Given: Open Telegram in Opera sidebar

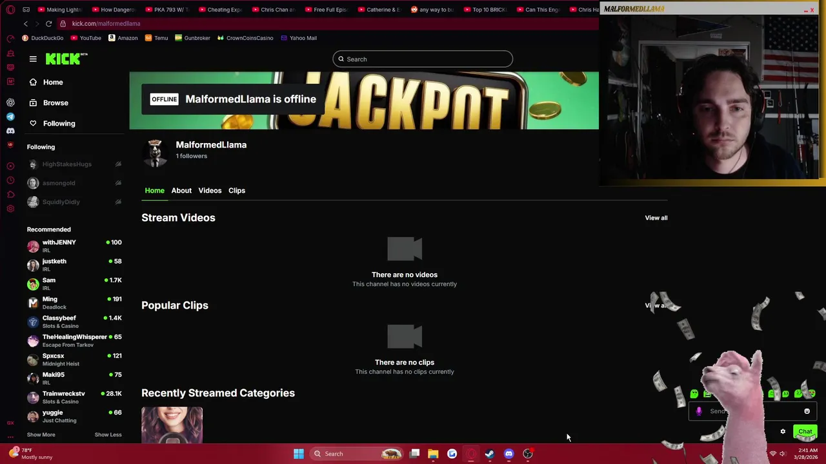Looking at the screenshot, I should (x=10, y=117).
